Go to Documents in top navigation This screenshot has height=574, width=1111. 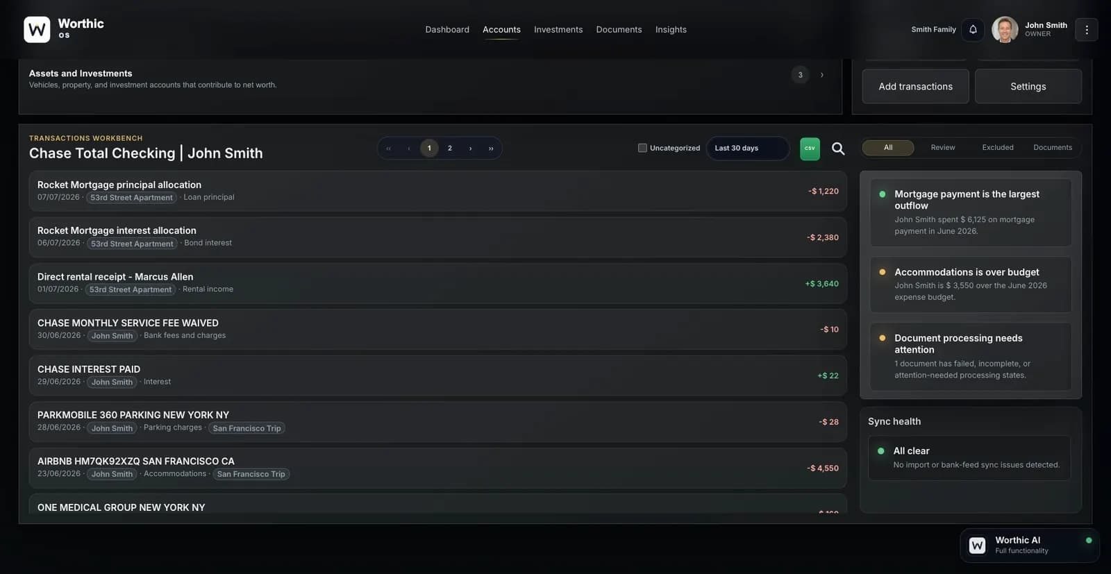pos(619,29)
